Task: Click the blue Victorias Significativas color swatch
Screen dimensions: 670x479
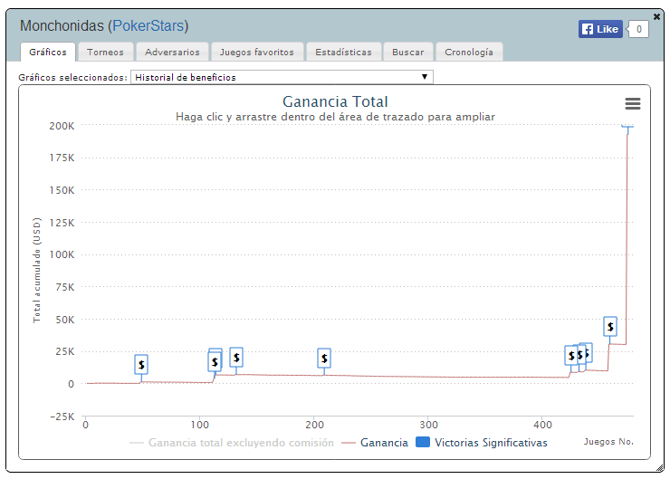Action: [x=423, y=442]
